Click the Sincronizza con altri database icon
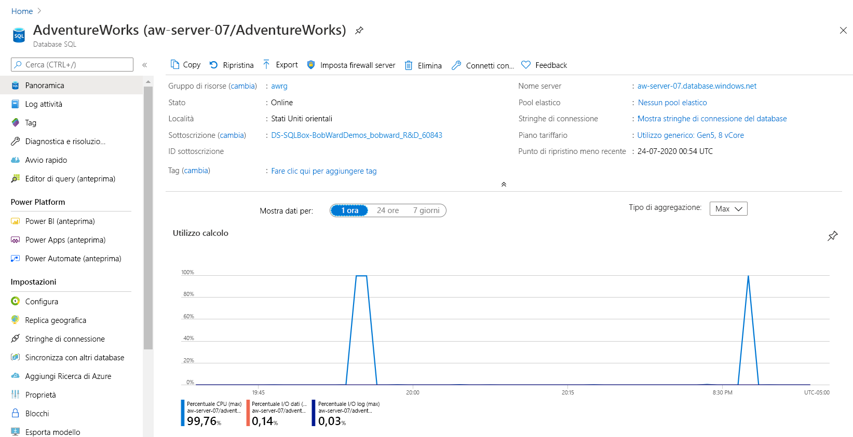This screenshot has width=853, height=437. (16, 357)
